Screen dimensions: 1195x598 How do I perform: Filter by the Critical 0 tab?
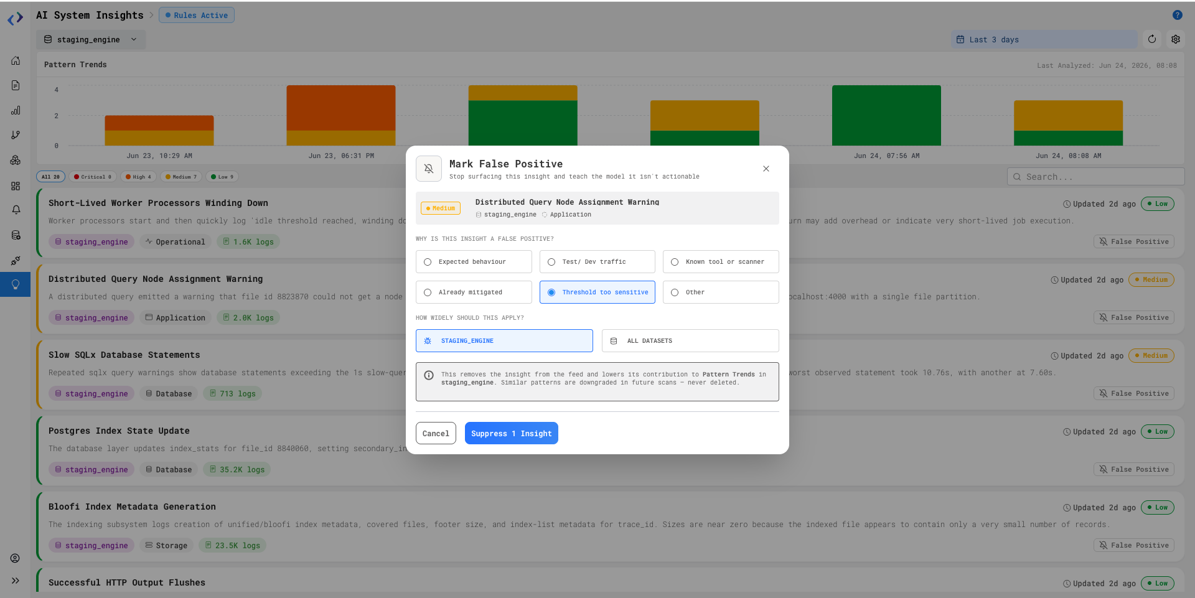pos(93,177)
